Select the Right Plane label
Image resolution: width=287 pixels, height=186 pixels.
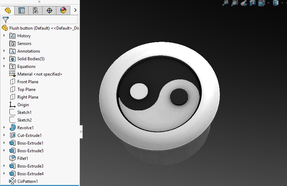coord(28,97)
